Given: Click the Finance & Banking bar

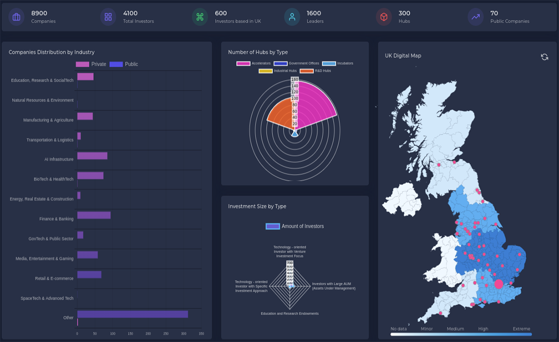Looking at the screenshot, I should [x=94, y=215].
